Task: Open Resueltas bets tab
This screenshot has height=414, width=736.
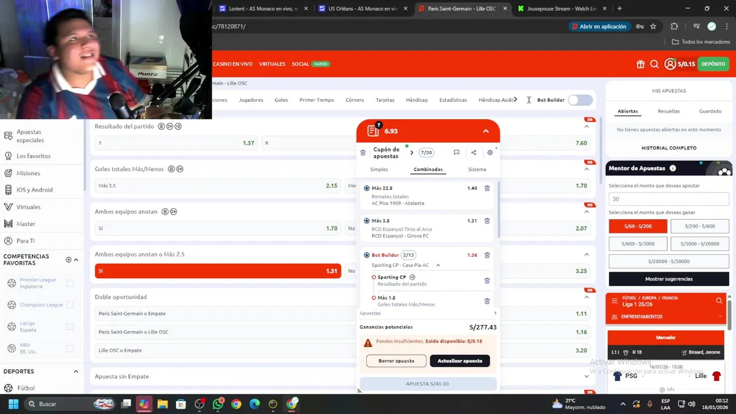Action: point(669,111)
